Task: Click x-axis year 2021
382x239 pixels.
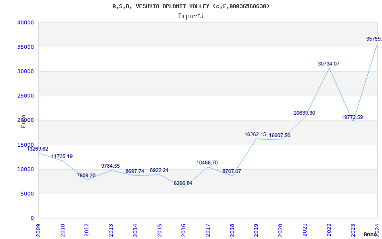Action: (x=305, y=230)
